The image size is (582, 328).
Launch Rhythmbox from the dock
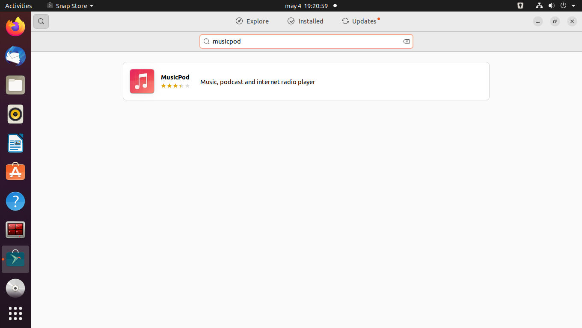click(15, 114)
